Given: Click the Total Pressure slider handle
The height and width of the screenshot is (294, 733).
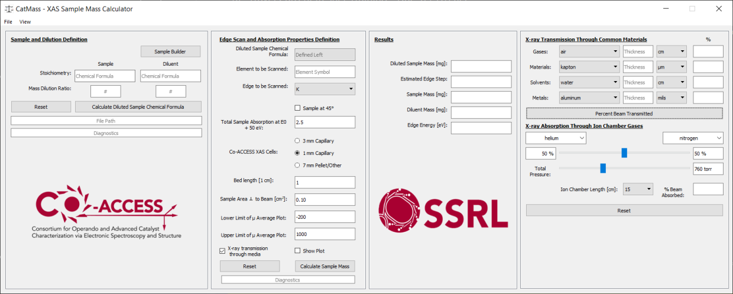Looking at the screenshot, I should pyautogui.click(x=603, y=169).
